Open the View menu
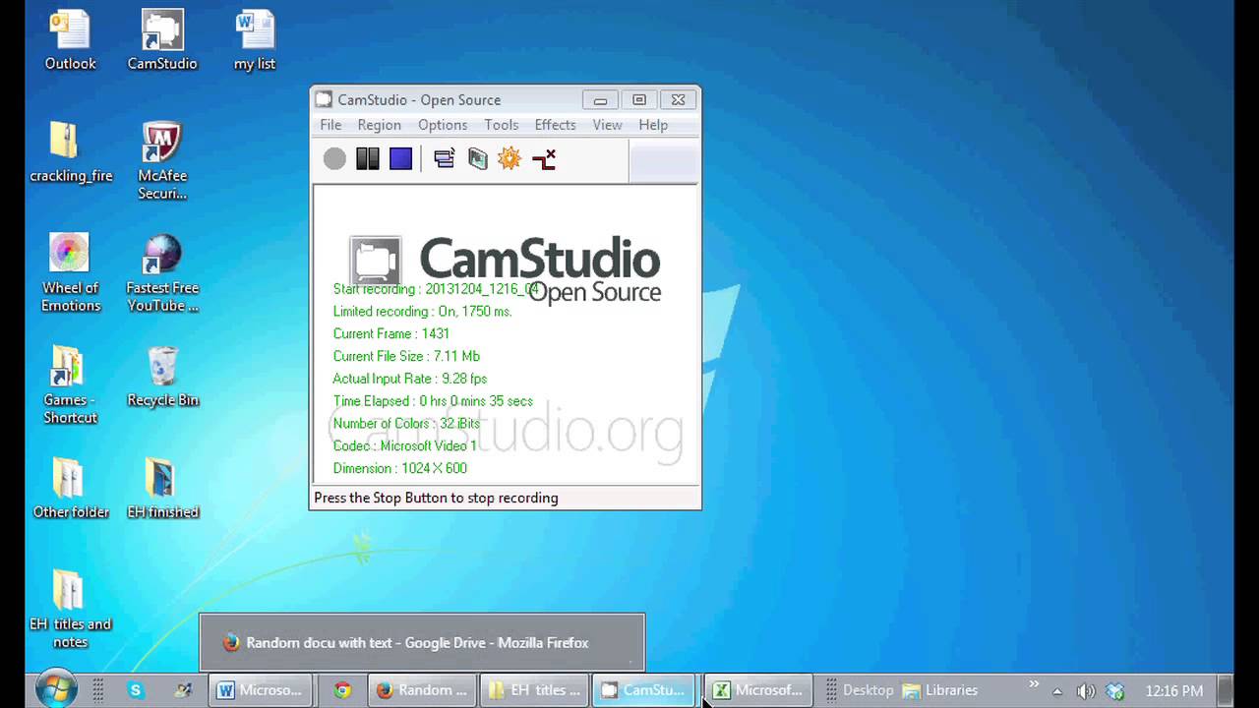Viewport: 1259px width, 708px height. (607, 125)
